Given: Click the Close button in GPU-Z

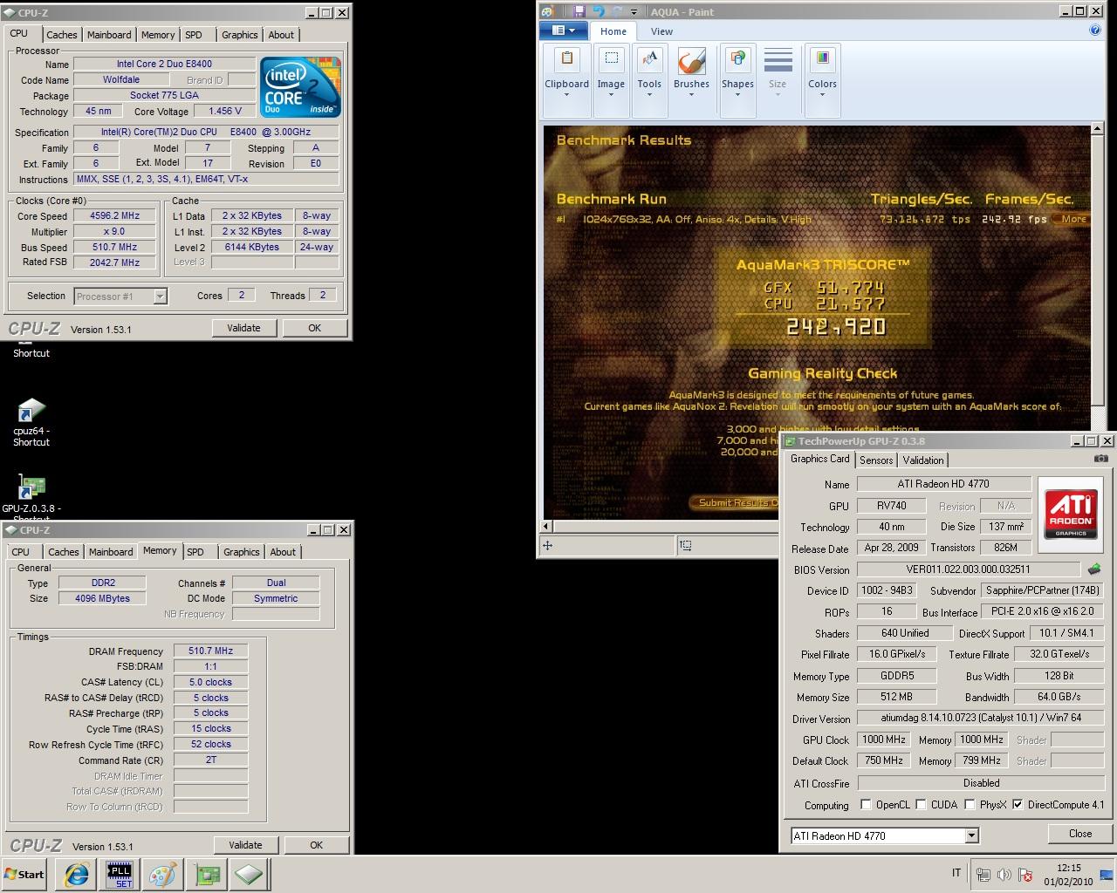Looking at the screenshot, I should 1080,834.
